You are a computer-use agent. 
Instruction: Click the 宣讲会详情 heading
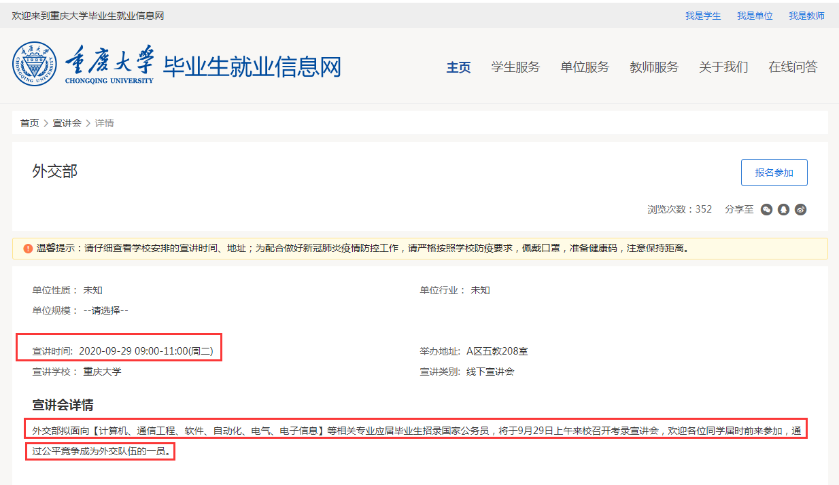click(x=63, y=406)
